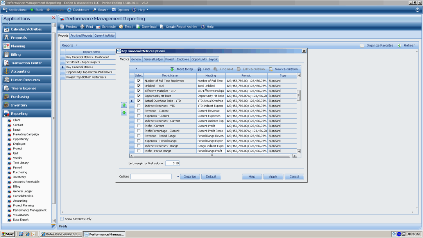423x238 pixels.
Task: Click the Default button
Action: tap(211, 177)
